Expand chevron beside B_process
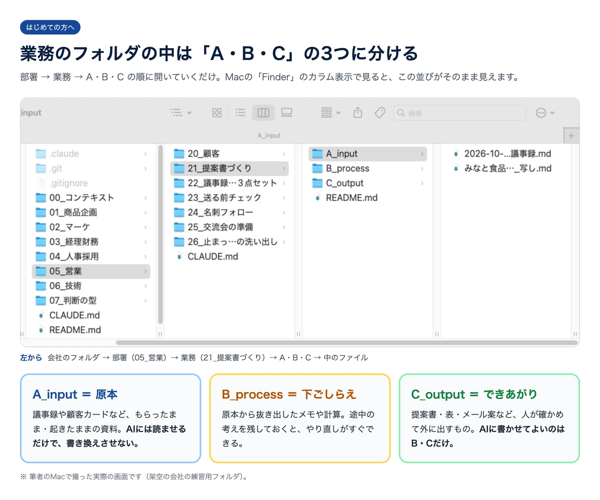 pos(422,168)
